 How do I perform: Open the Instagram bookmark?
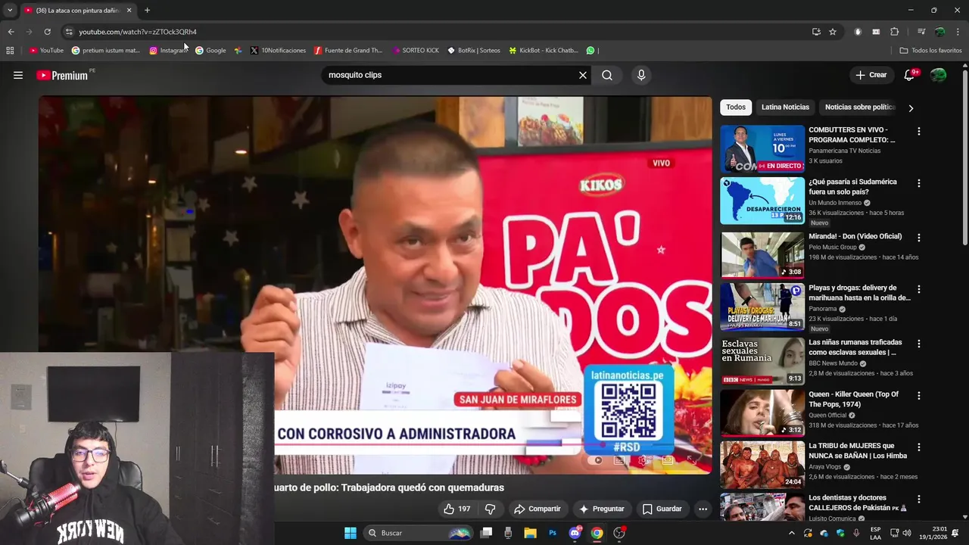click(x=168, y=51)
